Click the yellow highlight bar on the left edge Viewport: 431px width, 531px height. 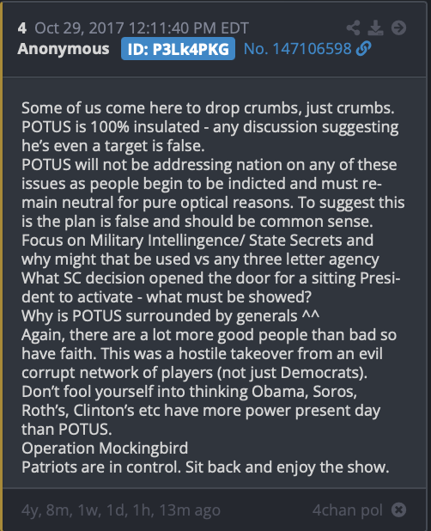coord(2,265)
